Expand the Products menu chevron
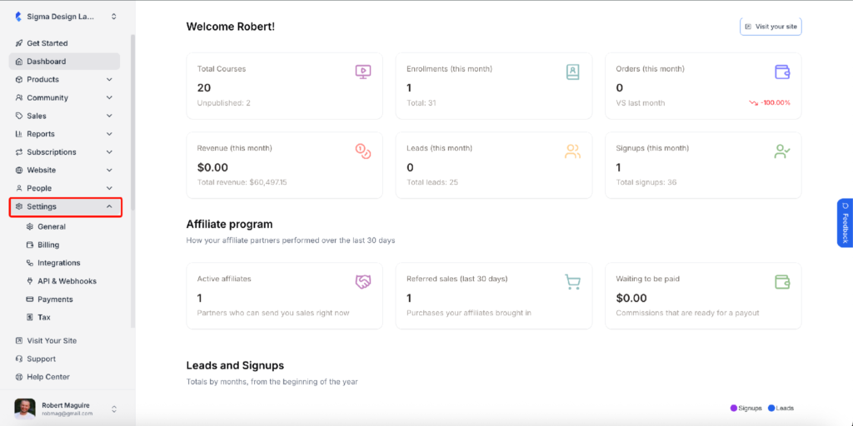This screenshot has width=853, height=426. click(109, 79)
